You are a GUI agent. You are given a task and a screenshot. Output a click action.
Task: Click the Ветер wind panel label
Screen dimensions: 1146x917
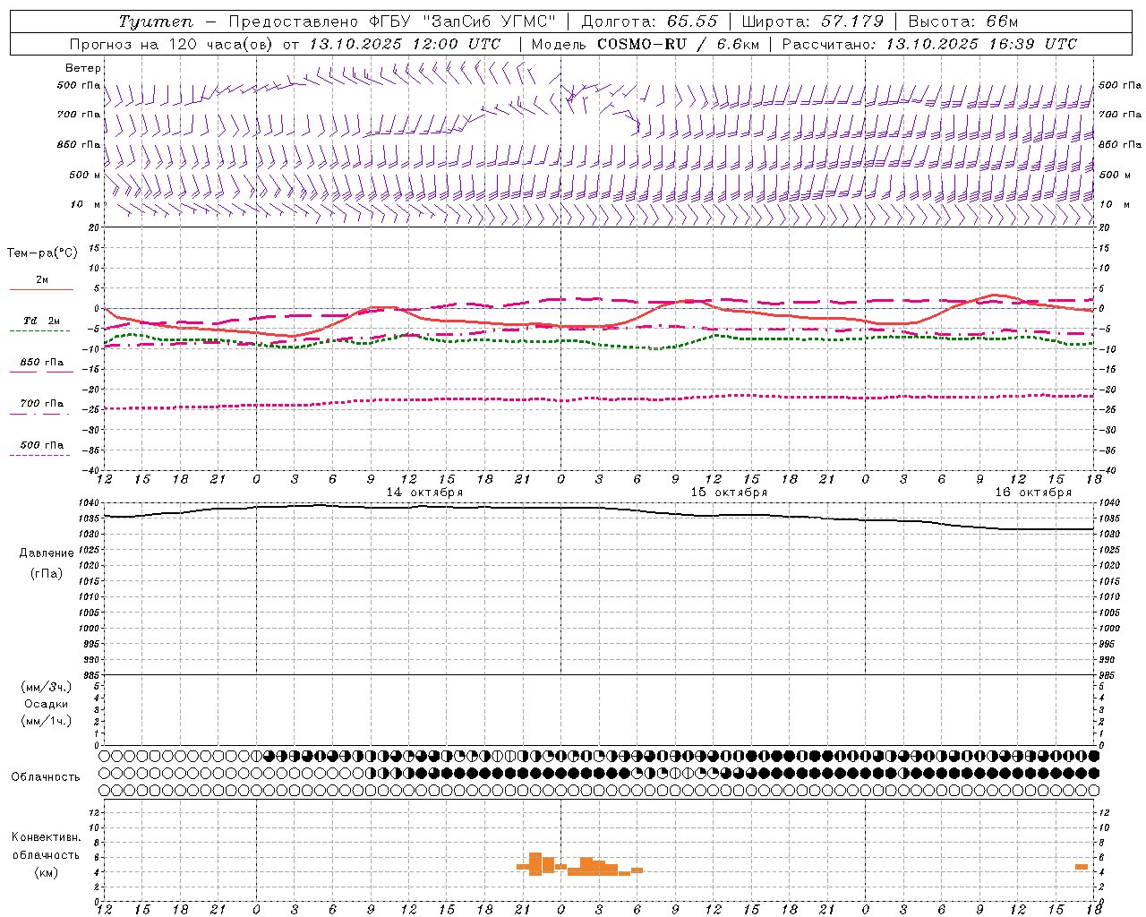pyautogui.click(x=83, y=68)
